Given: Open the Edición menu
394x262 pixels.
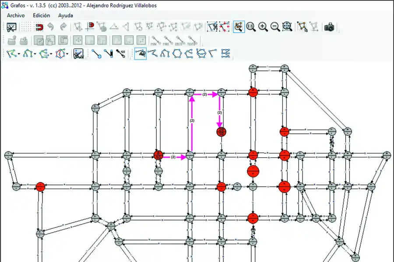Looking at the screenshot, I should tap(42, 15).
